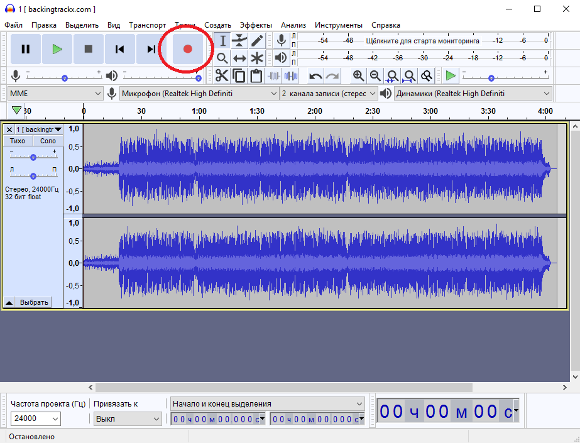Adjust the track pan slider
The height and width of the screenshot is (443, 580).
[x=33, y=176]
